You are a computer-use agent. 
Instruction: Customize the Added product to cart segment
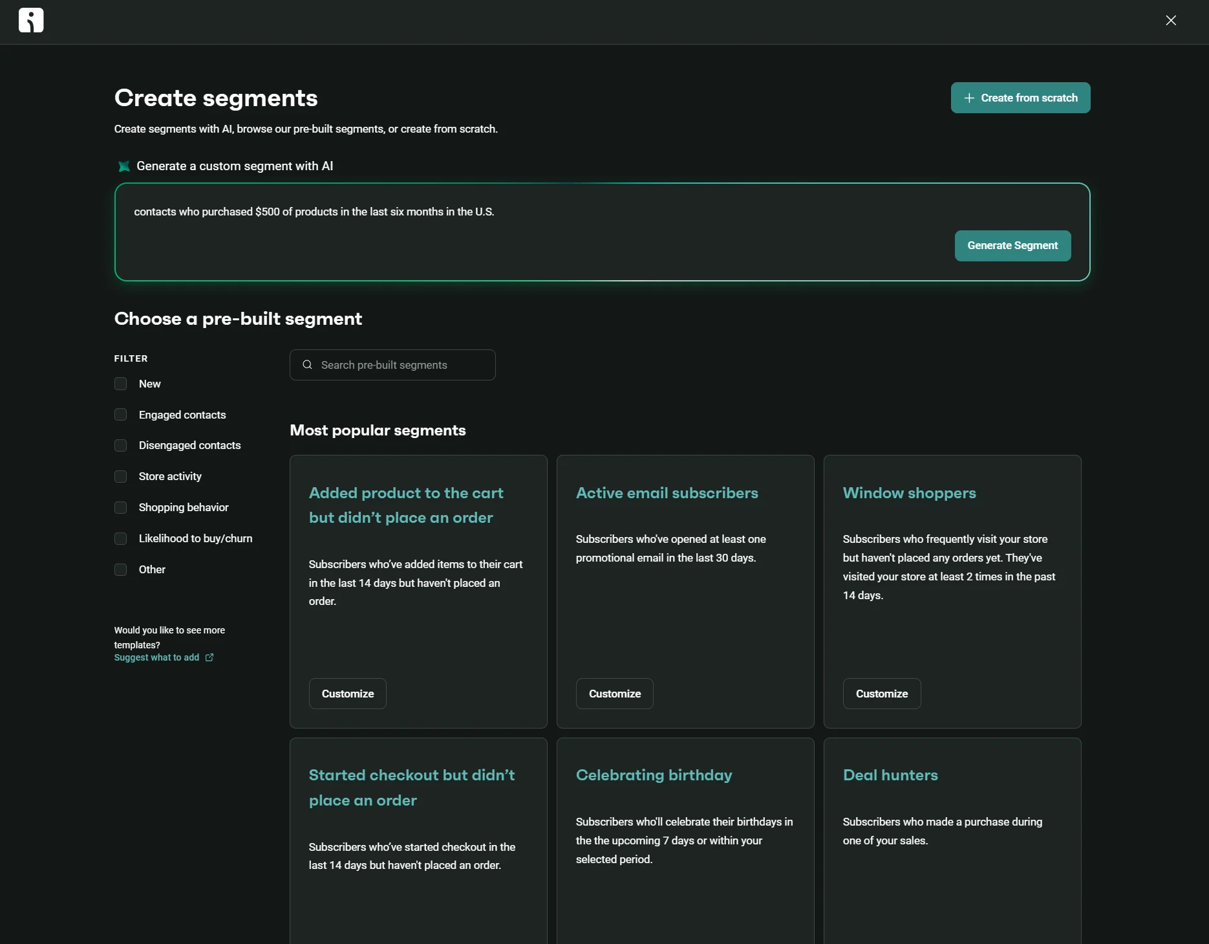tap(348, 694)
